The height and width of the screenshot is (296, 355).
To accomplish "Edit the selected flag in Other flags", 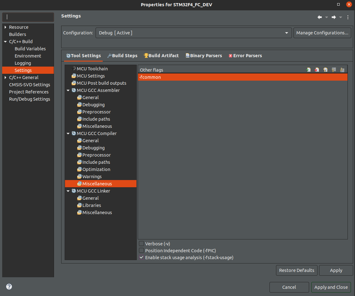I will pos(325,70).
